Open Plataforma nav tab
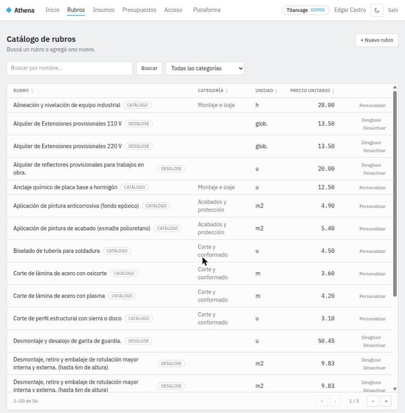Screen dimensions: 405x413 tap(207, 10)
